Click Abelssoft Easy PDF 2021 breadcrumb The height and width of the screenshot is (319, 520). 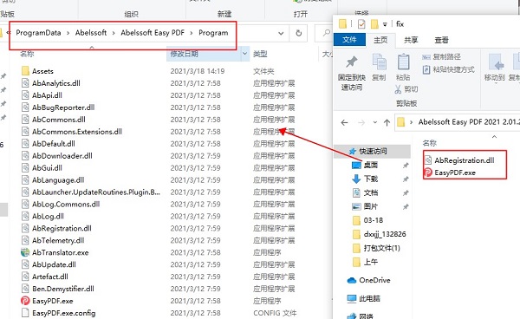[x=469, y=122]
